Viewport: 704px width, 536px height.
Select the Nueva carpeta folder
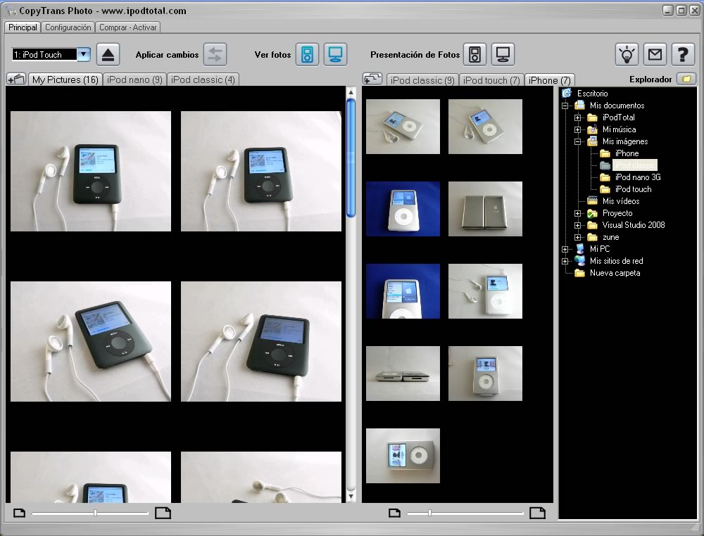pyautogui.click(x=615, y=273)
